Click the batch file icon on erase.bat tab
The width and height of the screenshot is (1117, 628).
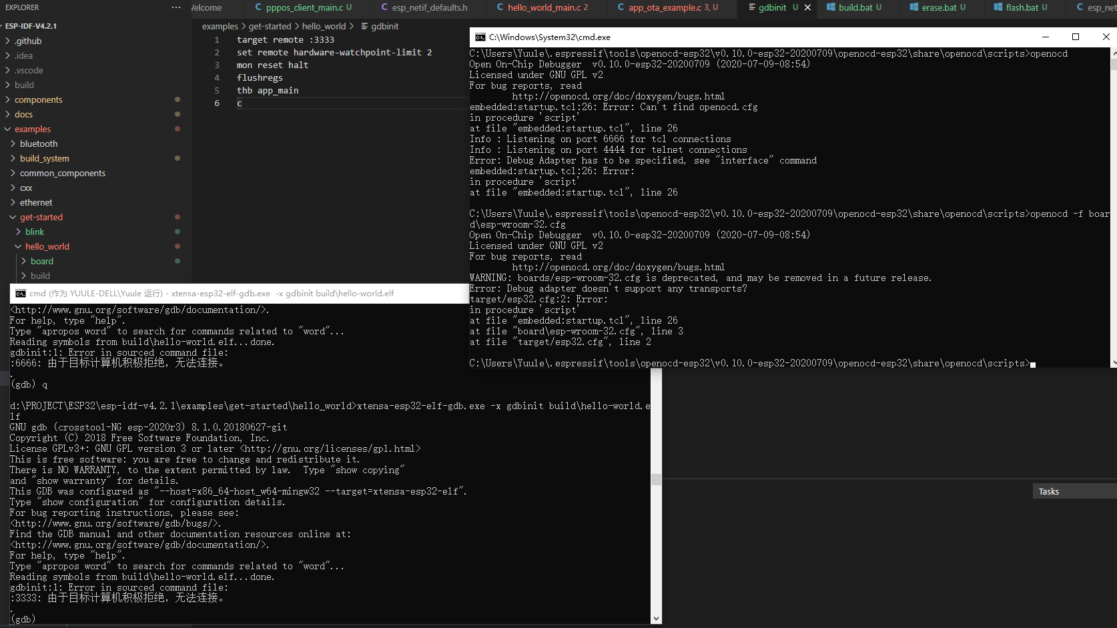[914, 7]
